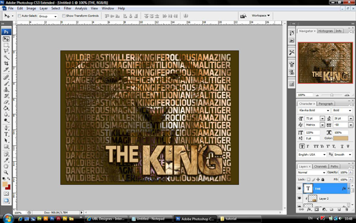Select the Healing Brush tool
The width and height of the screenshot is (356, 223).
coord(6,77)
